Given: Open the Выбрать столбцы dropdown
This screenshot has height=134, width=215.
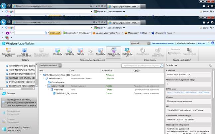Looking at the screenshot, I should tap(50, 66).
